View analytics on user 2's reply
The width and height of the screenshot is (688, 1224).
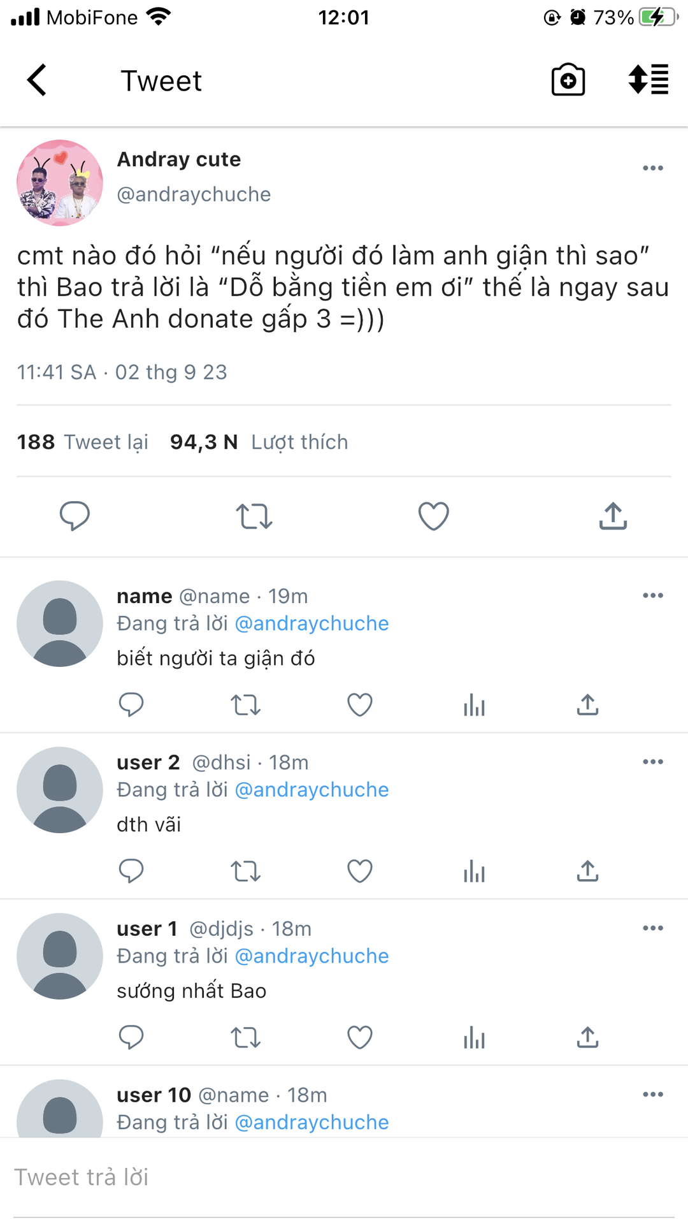click(x=474, y=871)
